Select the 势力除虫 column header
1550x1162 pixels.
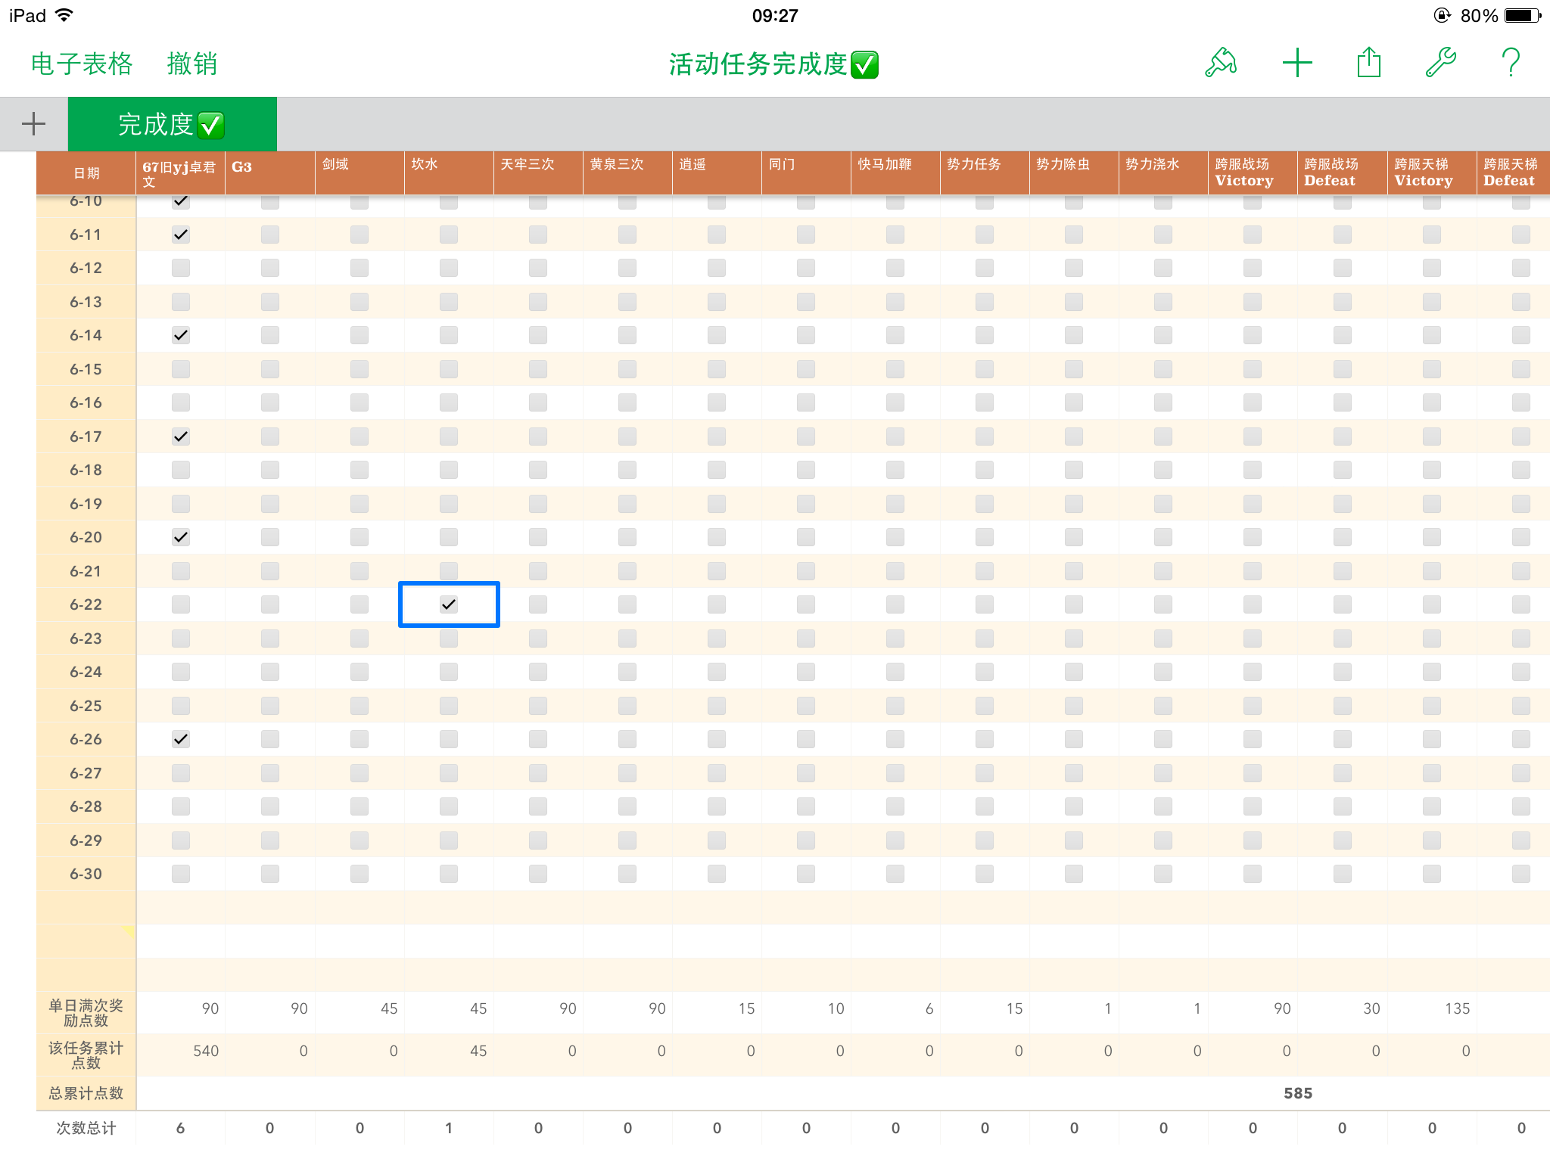1074,173
